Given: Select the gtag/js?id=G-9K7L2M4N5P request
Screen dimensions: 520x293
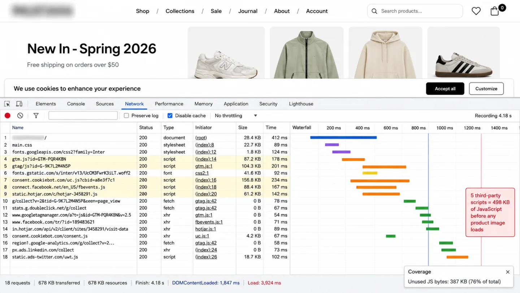Looking at the screenshot, I should [145, 166].
